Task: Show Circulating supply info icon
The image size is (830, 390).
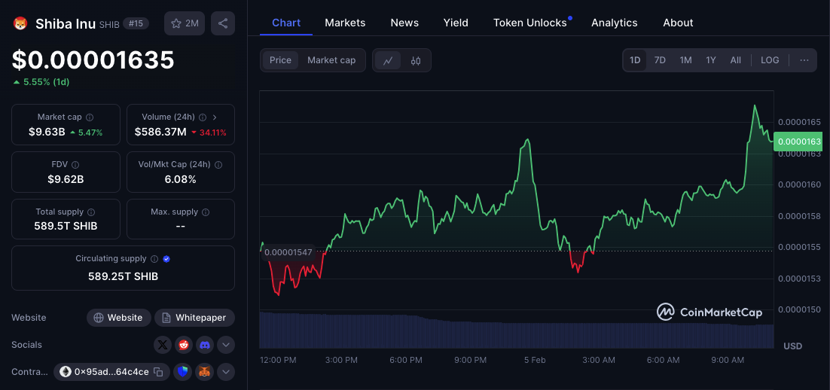Action: pyautogui.click(x=154, y=259)
